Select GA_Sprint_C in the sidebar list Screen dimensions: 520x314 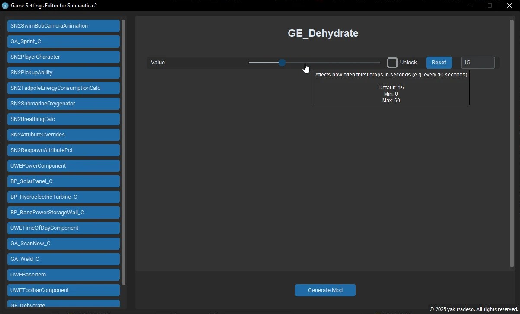63,41
